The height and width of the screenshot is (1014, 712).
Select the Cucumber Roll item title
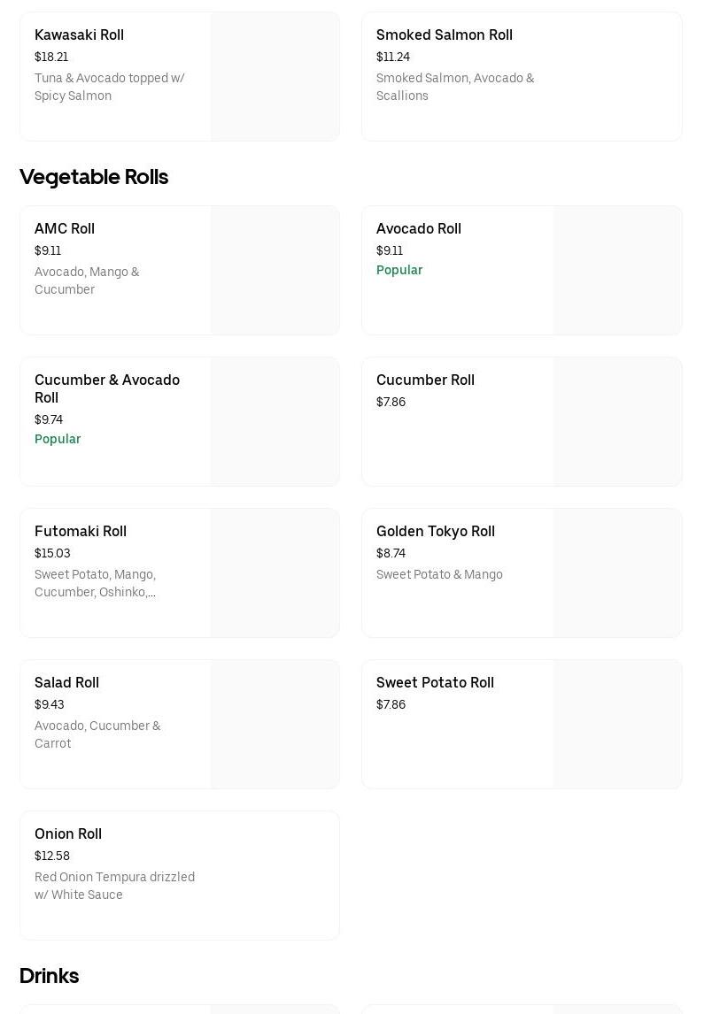click(x=425, y=380)
